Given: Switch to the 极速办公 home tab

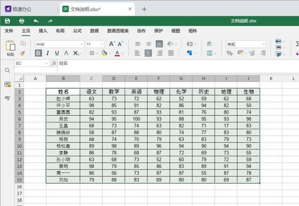Looking at the screenshot, I should pos(18,9).
